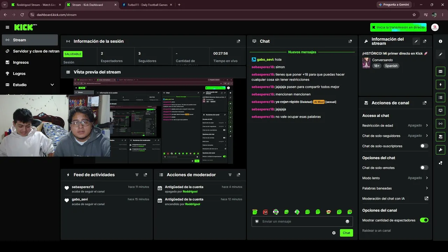Click the info icon in the right rail
The image size is (448, 252).
click(440, 41)
